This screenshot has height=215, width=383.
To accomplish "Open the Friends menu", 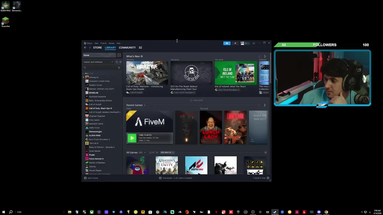I will [x=104, y=43].
